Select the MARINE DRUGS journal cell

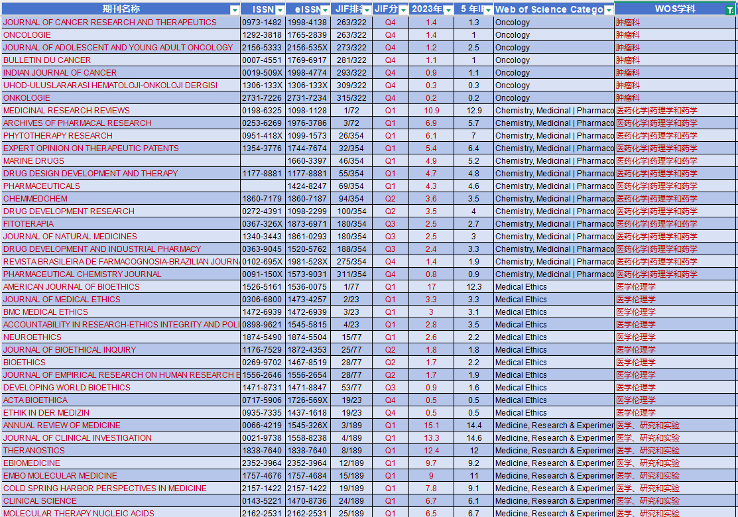(x=121, y=161)
